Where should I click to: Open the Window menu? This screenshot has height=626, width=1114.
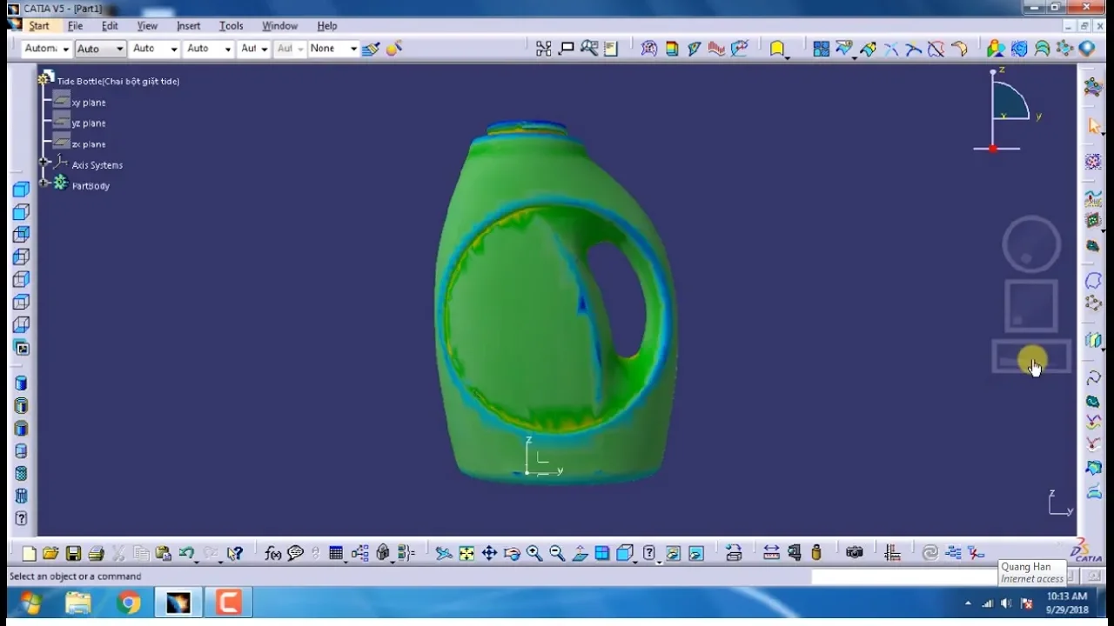[279, 25]
